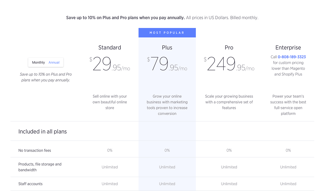Screen dimensions: 326x191
Task: Select the Plus plan title
Action: tap(167, 48)
